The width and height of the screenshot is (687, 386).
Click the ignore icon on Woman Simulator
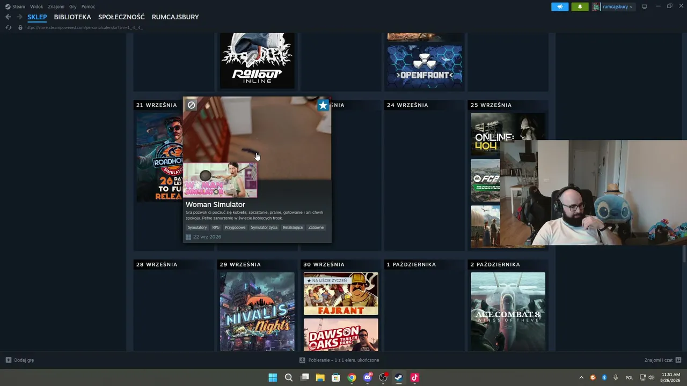coord(191,105)
